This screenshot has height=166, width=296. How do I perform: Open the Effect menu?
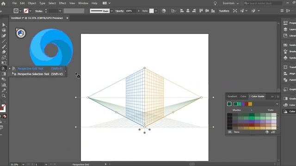click(62, 3)
